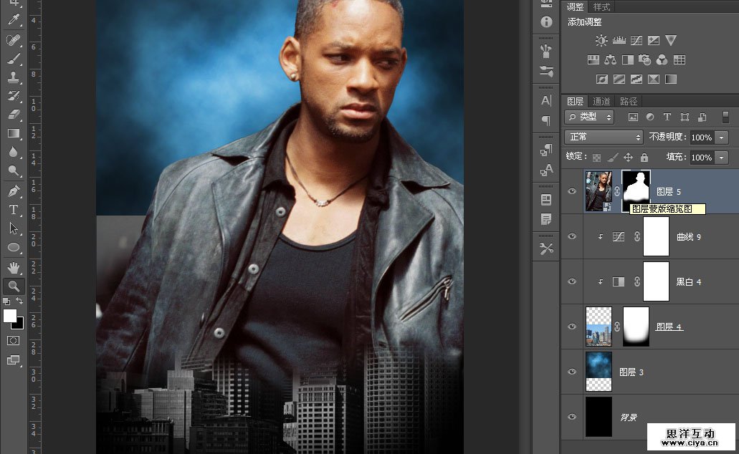Click the white foreground color swatch
The width and height of the screenshot is (739, 454).
click(x=9, y=316)
